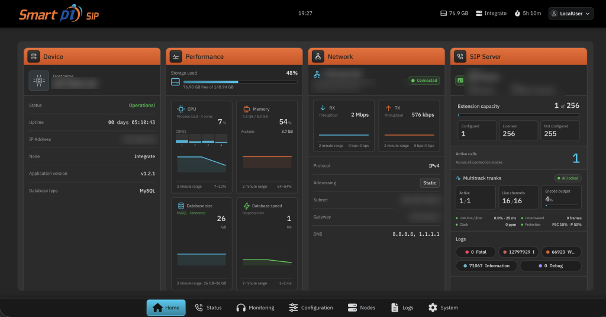Viewport: 606px width, 317px height.
Task: Click the MySQL database type value
Action: [x=147, y=191]
